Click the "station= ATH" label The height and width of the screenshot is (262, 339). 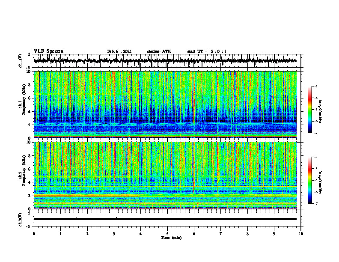click(159, 51)
